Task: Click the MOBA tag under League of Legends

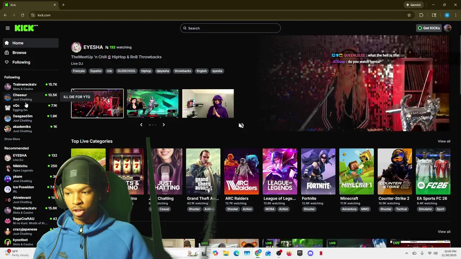Action: (x=270, y=209)
